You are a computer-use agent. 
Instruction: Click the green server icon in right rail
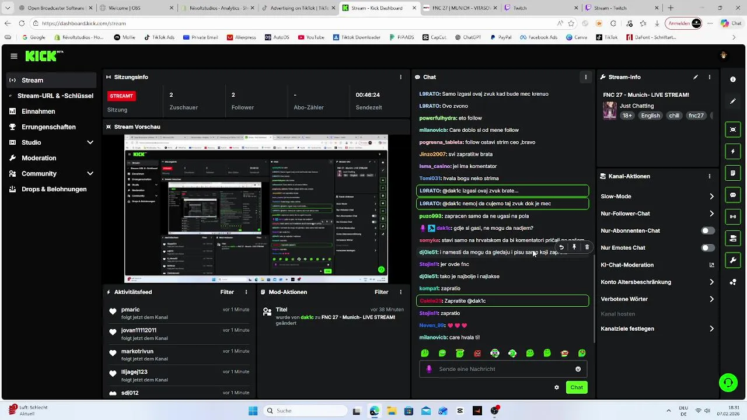(733, 238)
